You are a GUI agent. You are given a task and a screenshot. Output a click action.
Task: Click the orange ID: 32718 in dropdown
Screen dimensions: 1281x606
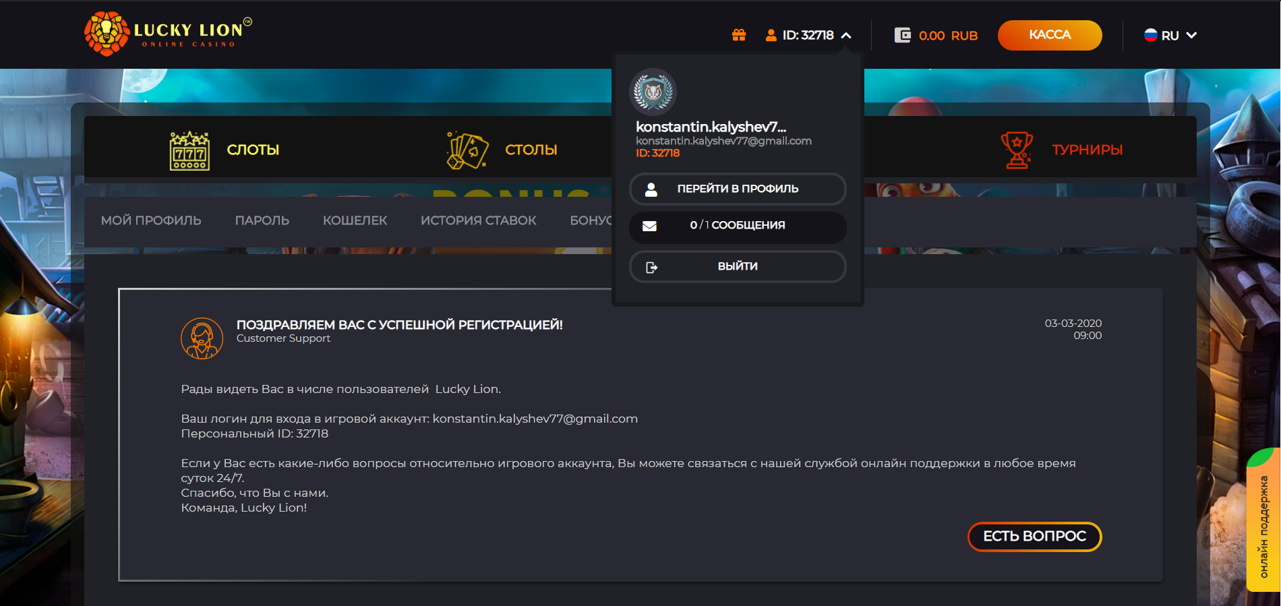point(657,153)
